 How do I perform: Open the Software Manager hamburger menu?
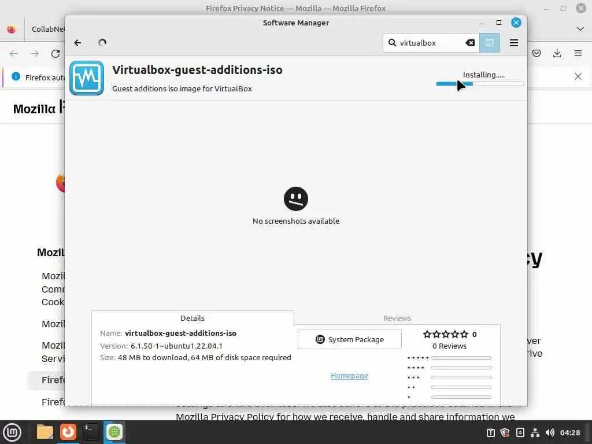[514, 43]
